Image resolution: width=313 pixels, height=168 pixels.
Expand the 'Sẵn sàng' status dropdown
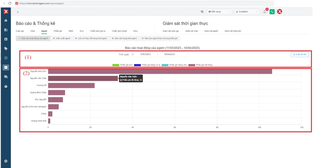point(219,12)
